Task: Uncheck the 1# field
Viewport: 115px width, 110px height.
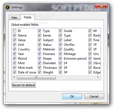Action: pyautogui.click(x=60, y=63)
